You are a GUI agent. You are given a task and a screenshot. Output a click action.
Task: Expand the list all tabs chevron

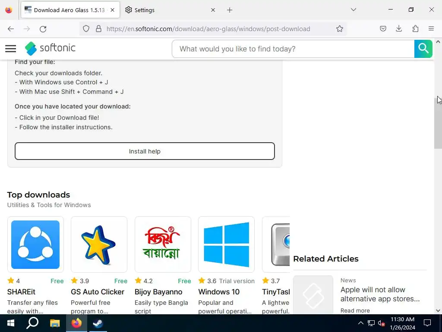coord(353,10)
